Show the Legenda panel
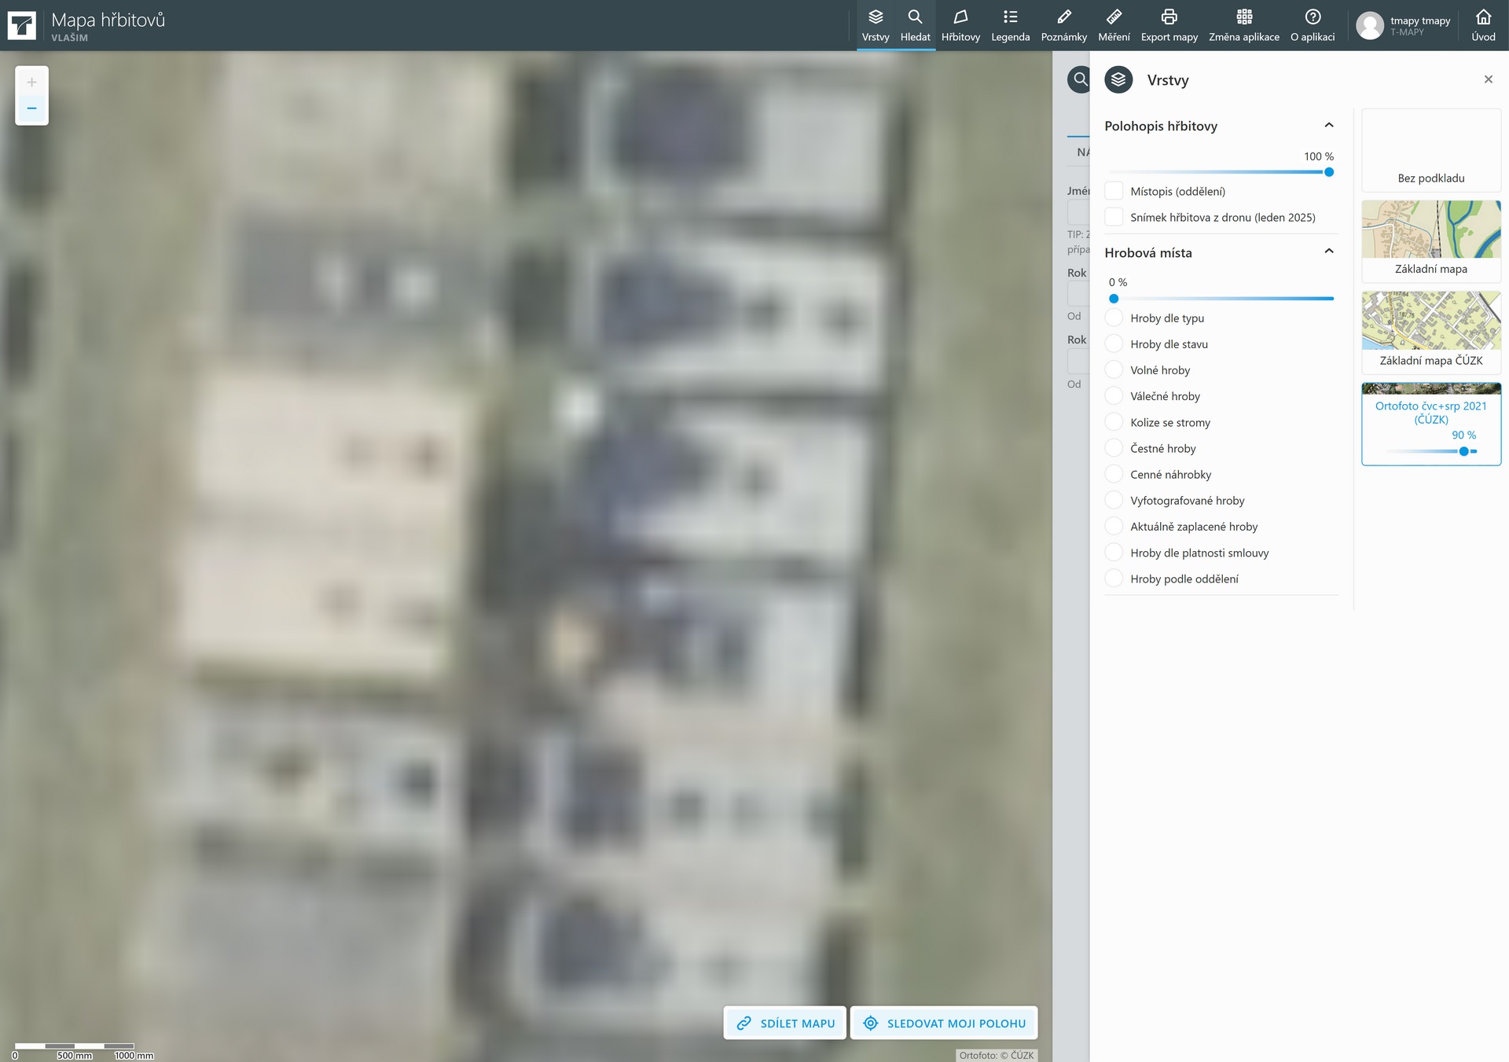 click(x=1010, y=25)
